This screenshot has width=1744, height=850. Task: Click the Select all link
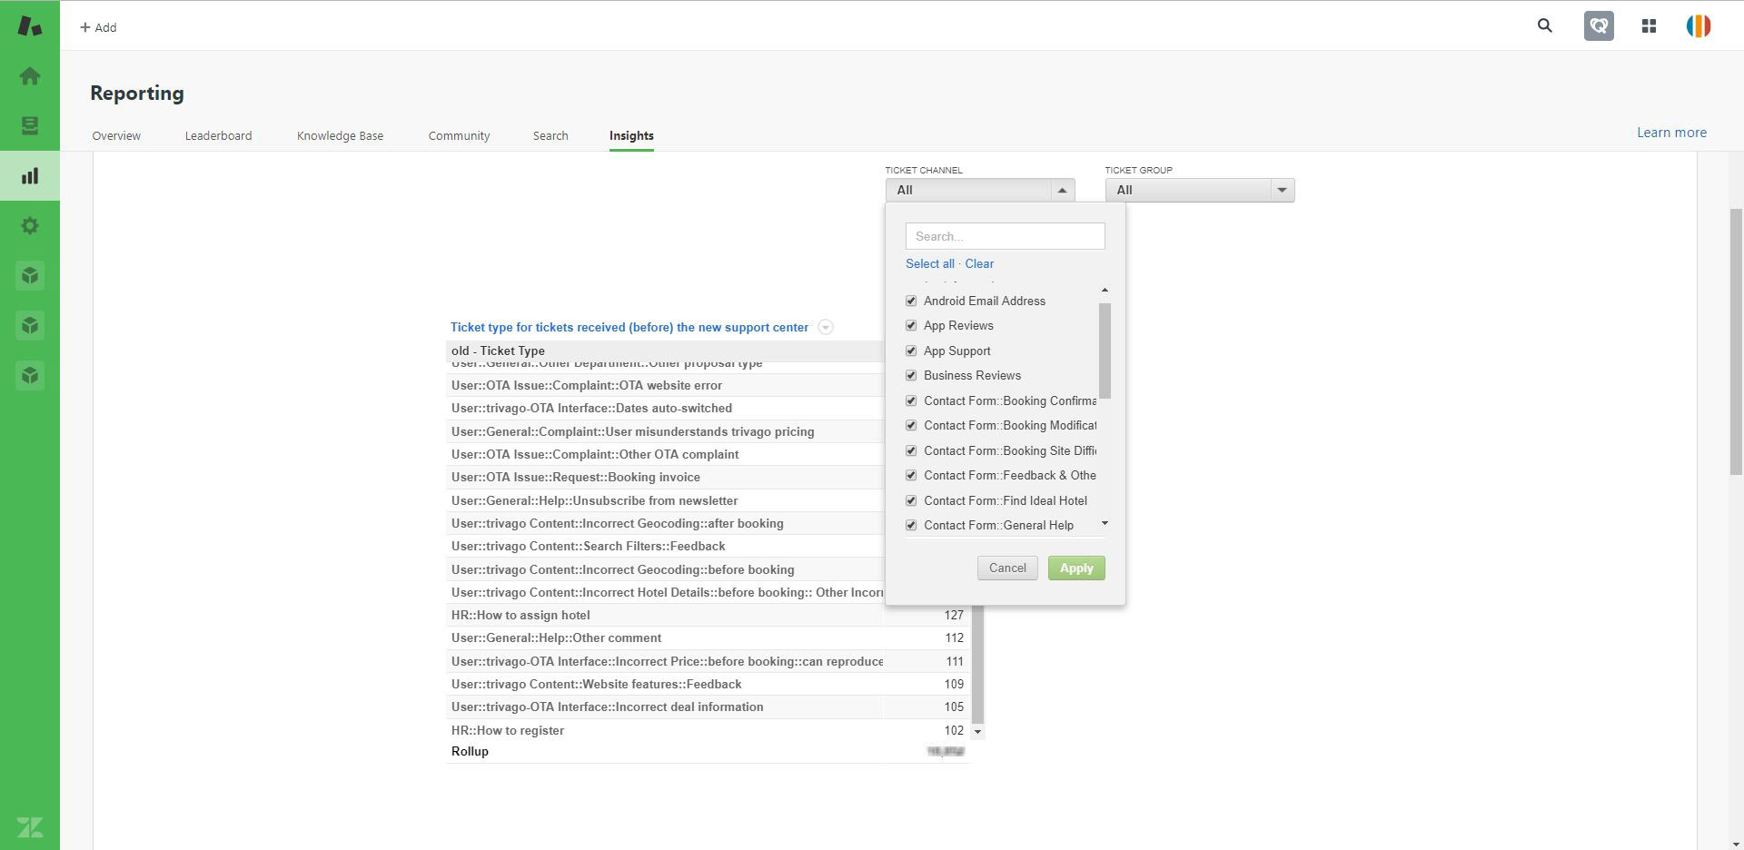pos(929,264)
